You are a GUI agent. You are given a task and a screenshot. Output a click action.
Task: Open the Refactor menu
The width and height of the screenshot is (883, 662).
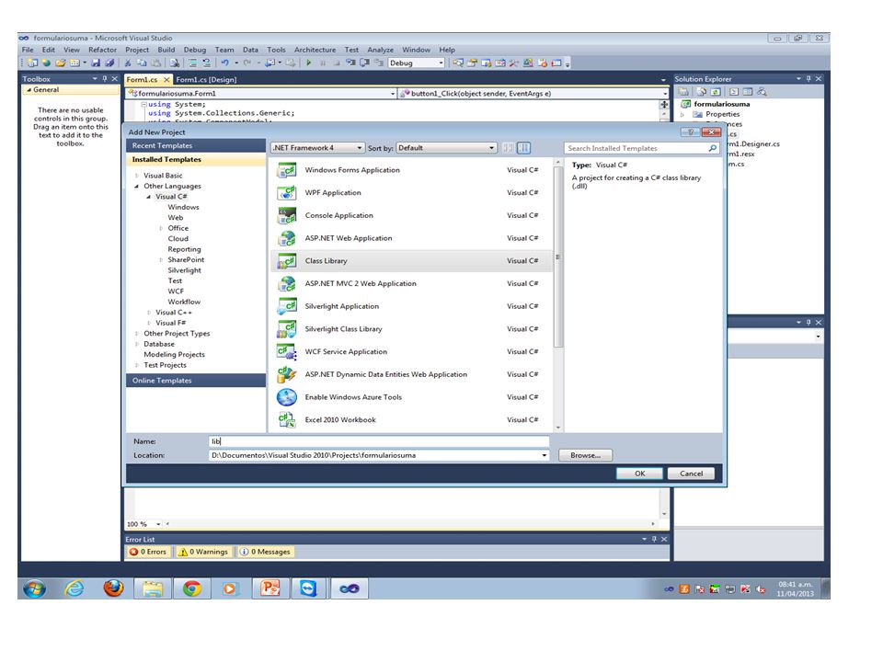click(102, 50)
